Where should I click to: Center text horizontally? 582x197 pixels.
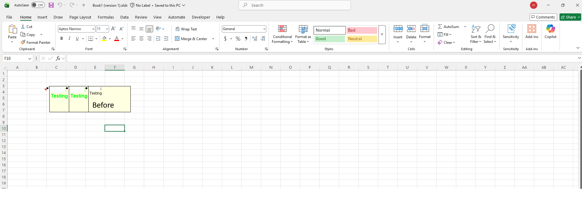point(141,39)
